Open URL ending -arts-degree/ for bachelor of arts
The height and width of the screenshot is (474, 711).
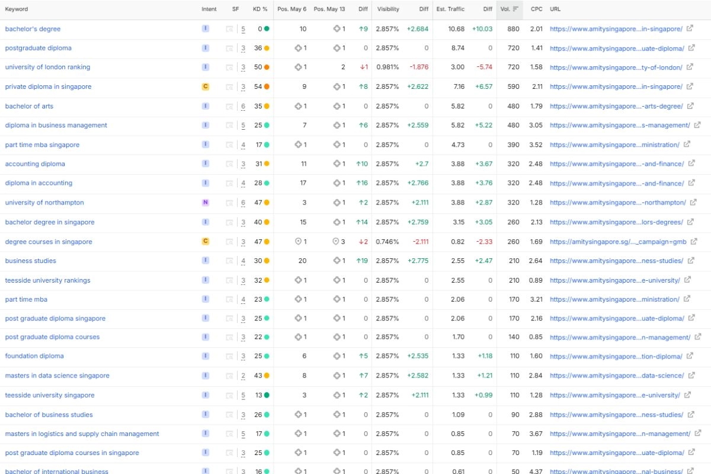[616, 107]
